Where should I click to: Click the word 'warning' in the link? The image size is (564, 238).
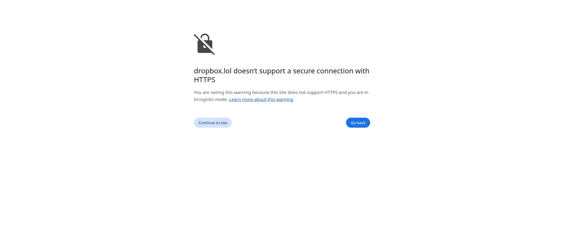tap(285, 99)
